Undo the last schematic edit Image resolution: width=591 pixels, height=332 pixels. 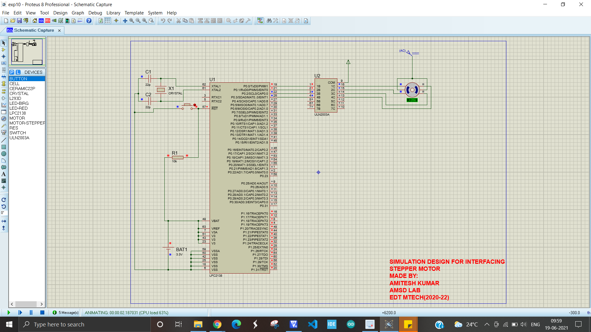coord(163,21)
